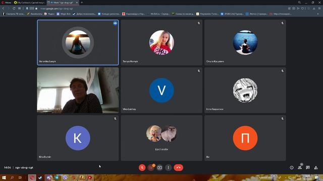The width and height of the screenshot is (323, 181).
Task: Select the Ольга Кацевич participant tile
Action: pyautogui.click(x=245, y=42)
